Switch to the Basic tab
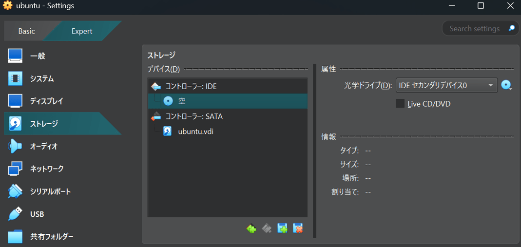This screenshot has width=521, height=247. (x=27, y=31)
